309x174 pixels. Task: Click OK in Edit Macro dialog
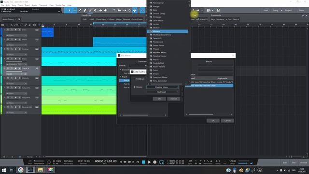coord(213,121)
